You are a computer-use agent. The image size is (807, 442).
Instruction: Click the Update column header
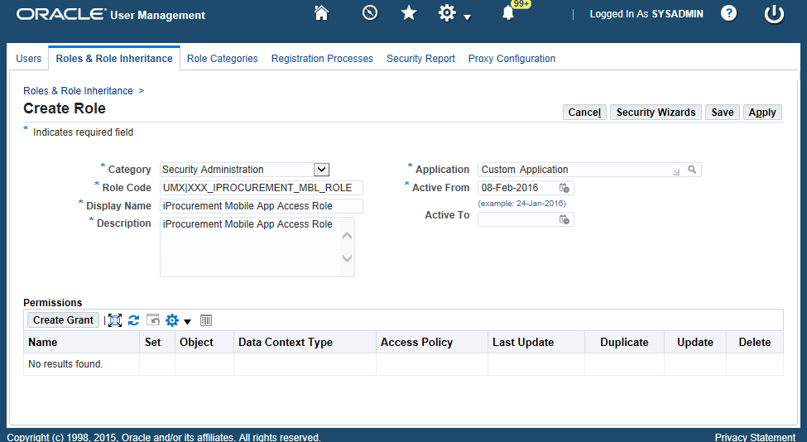694,342
